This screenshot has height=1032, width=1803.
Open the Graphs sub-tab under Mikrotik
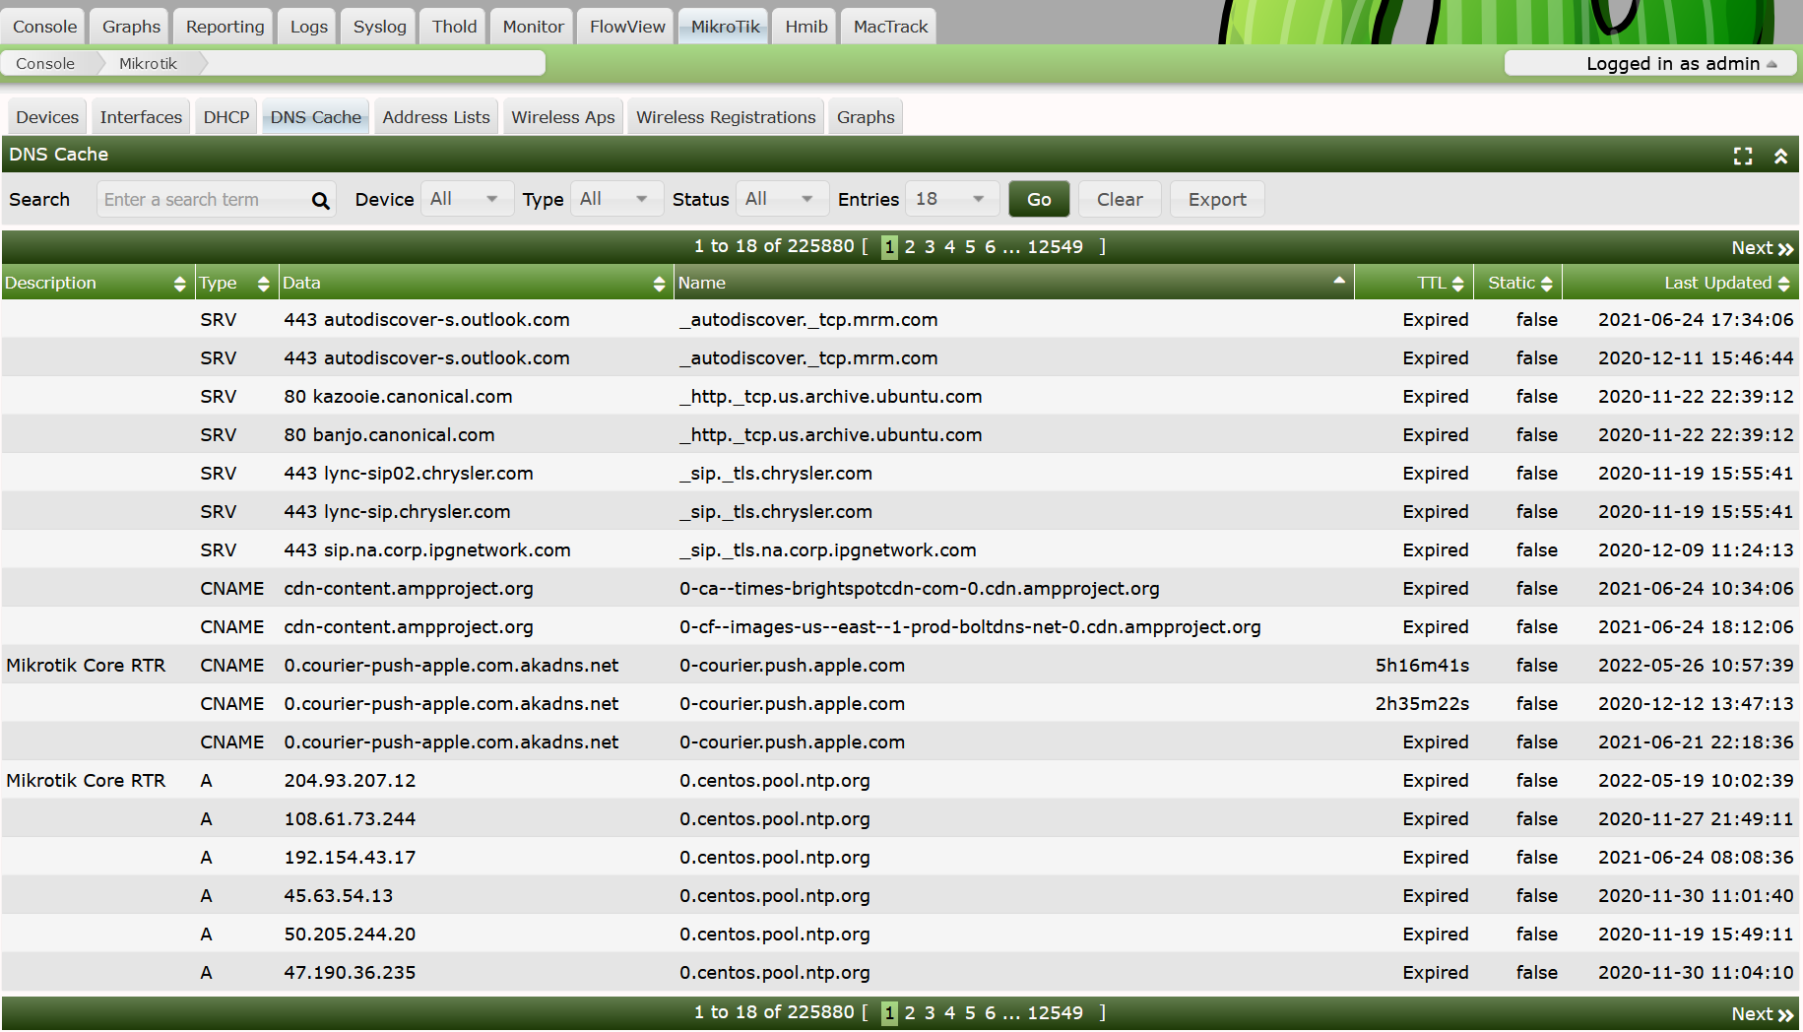866,117
